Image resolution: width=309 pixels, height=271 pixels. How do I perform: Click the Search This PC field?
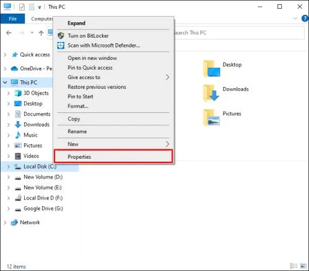[239, 33]
